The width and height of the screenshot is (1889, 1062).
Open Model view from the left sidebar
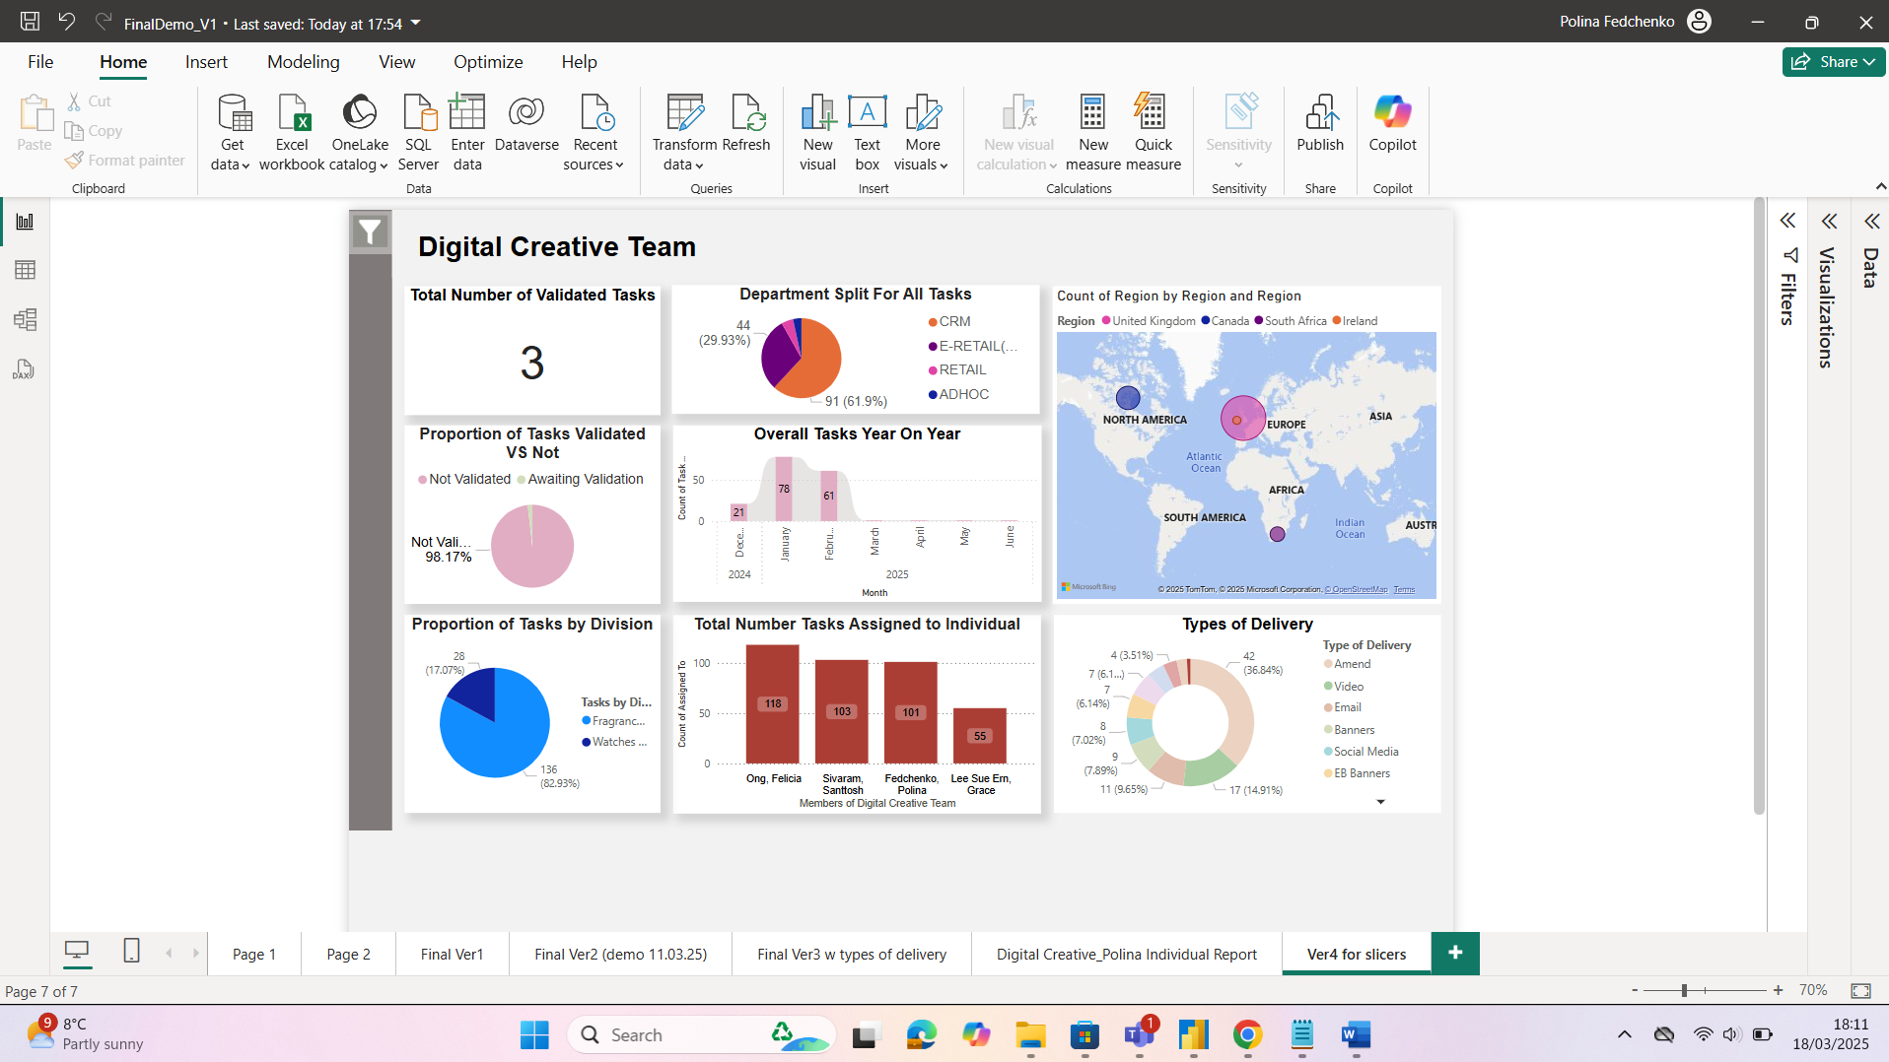coord(24,319)
